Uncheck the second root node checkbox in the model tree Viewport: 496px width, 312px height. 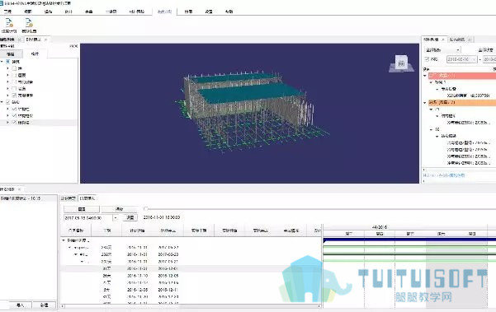pyautogui.click(x=8, y=102)
